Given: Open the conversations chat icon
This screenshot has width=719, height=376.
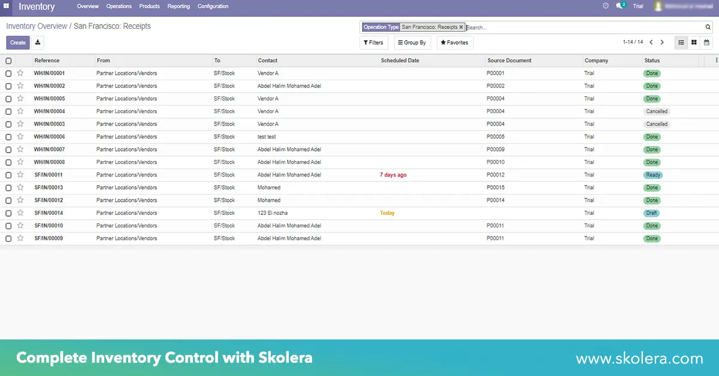Looking at the screenshot, I should (621, 6).
